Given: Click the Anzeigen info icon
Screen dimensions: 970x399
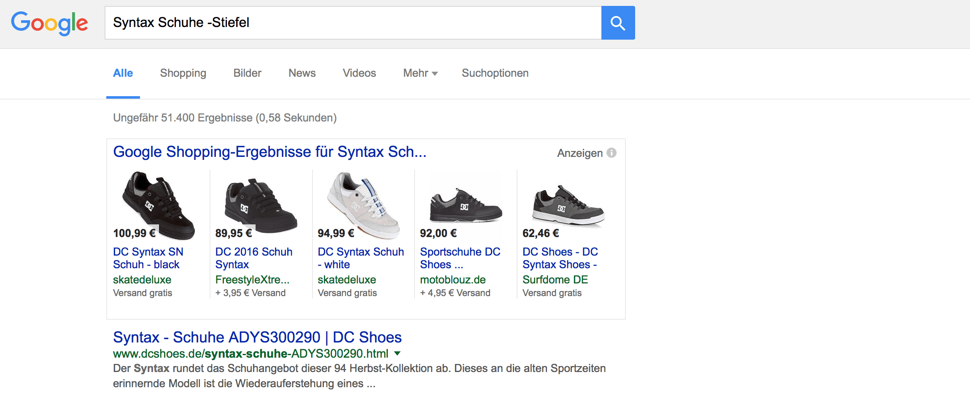Looking at the screenshot, I should 612,153.
